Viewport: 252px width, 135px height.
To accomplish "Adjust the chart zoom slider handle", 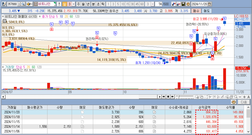I will point(179,97).
